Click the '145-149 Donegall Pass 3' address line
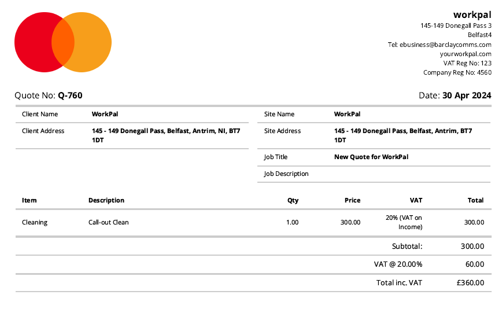 456,25
